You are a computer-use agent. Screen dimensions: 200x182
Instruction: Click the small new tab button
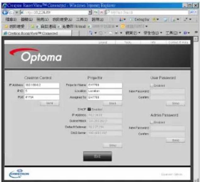tap(76, 33)
